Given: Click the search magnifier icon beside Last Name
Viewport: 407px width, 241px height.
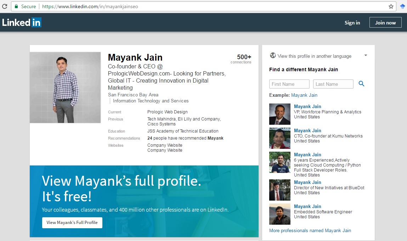Looking at the screenshot, I should 361,84.
